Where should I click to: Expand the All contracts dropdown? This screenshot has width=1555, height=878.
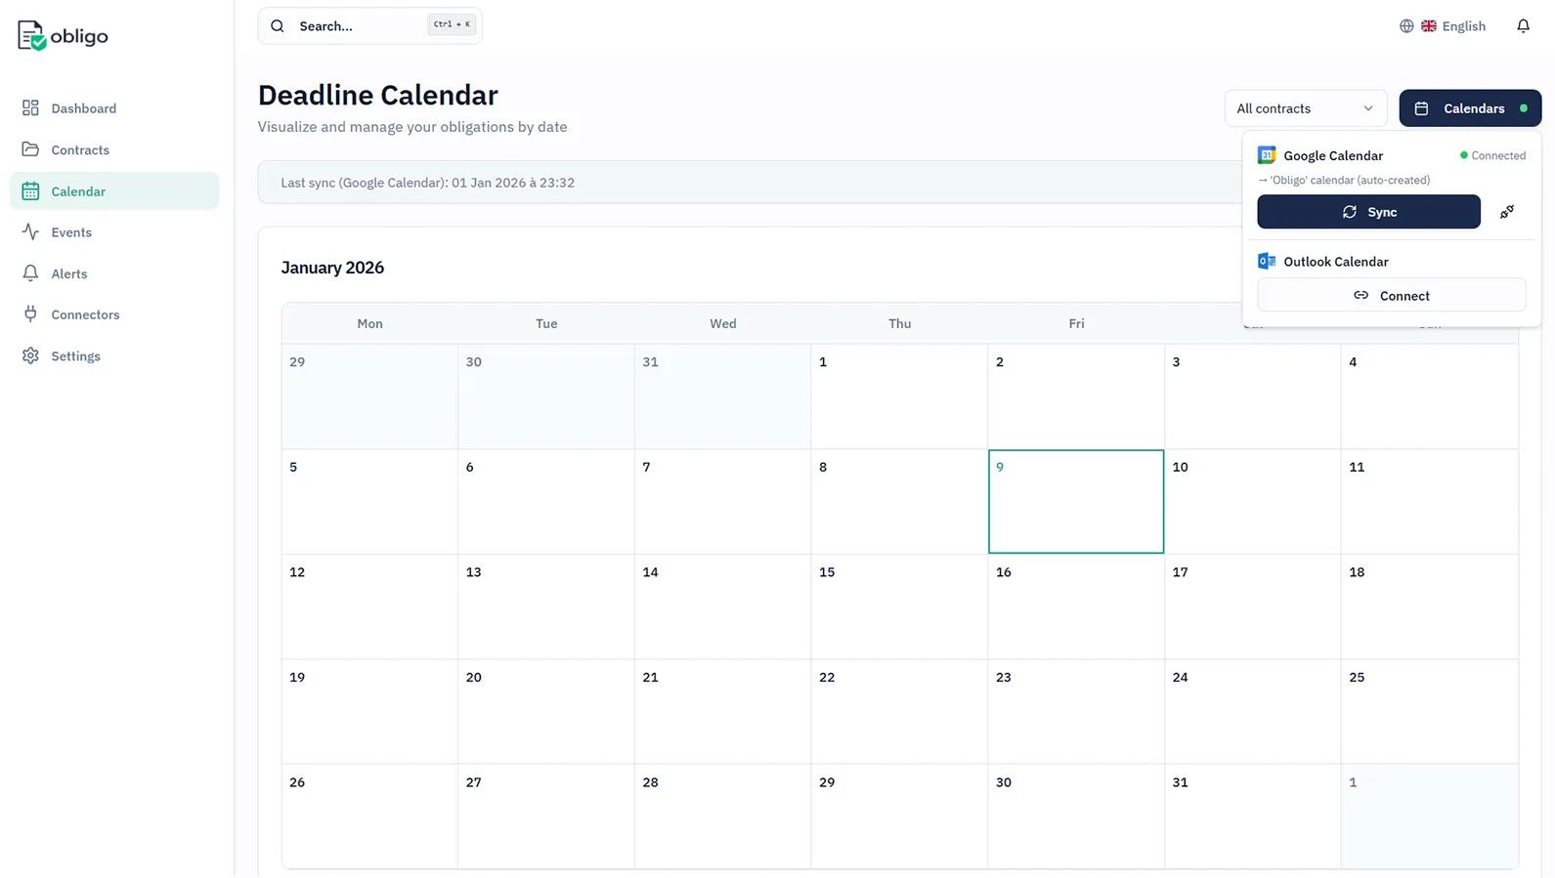pos(1305,108)
